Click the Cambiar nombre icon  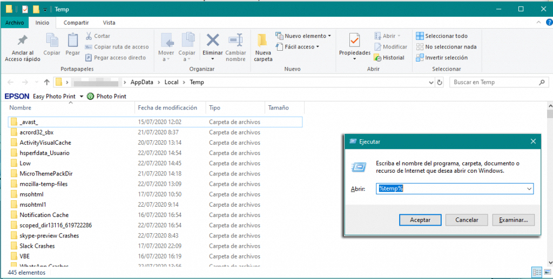[235, 41]
